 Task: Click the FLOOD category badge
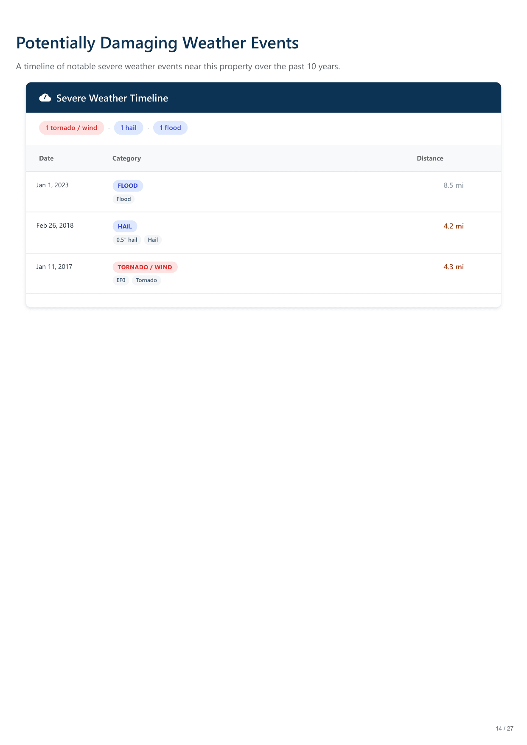[x=128, y=186]
